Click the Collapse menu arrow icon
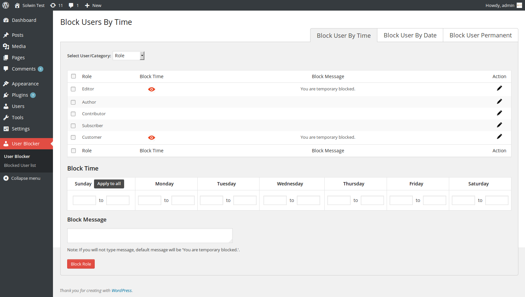Image resolution: width=525 pixels, height=297 pixels. point(6,178)
